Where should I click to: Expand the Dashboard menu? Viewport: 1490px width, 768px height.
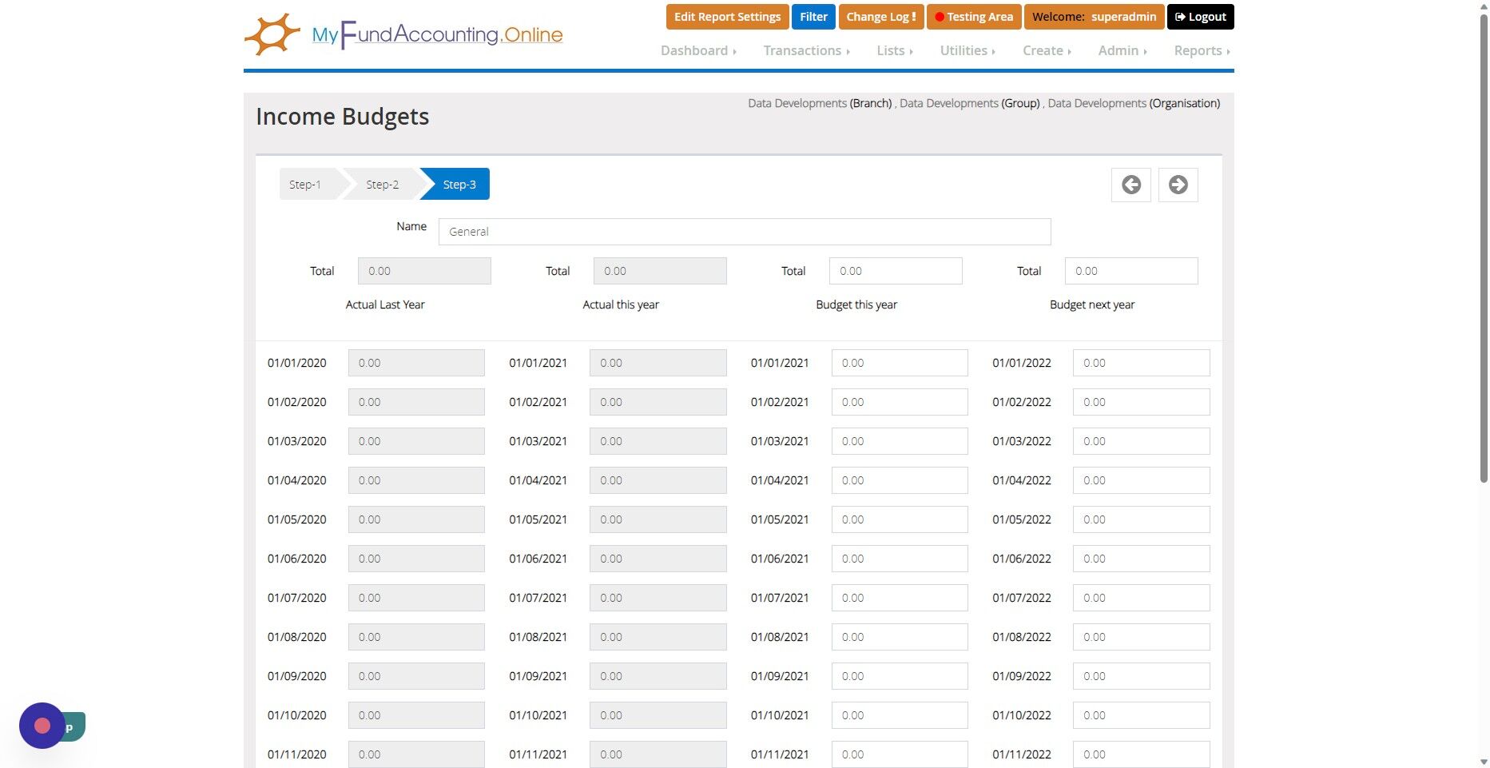[x=698, y=50]
